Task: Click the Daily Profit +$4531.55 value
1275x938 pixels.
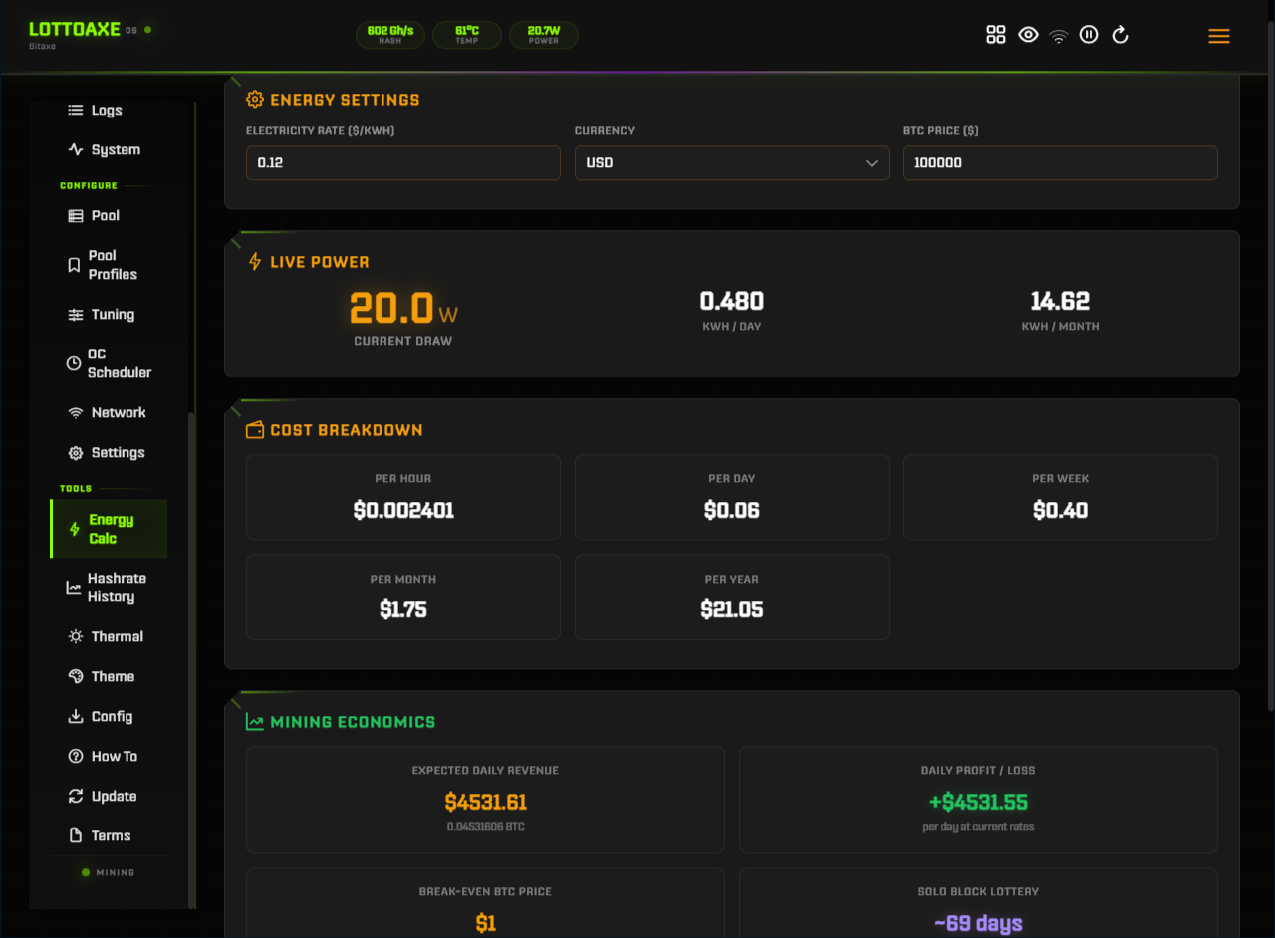Action: [978, 802]
